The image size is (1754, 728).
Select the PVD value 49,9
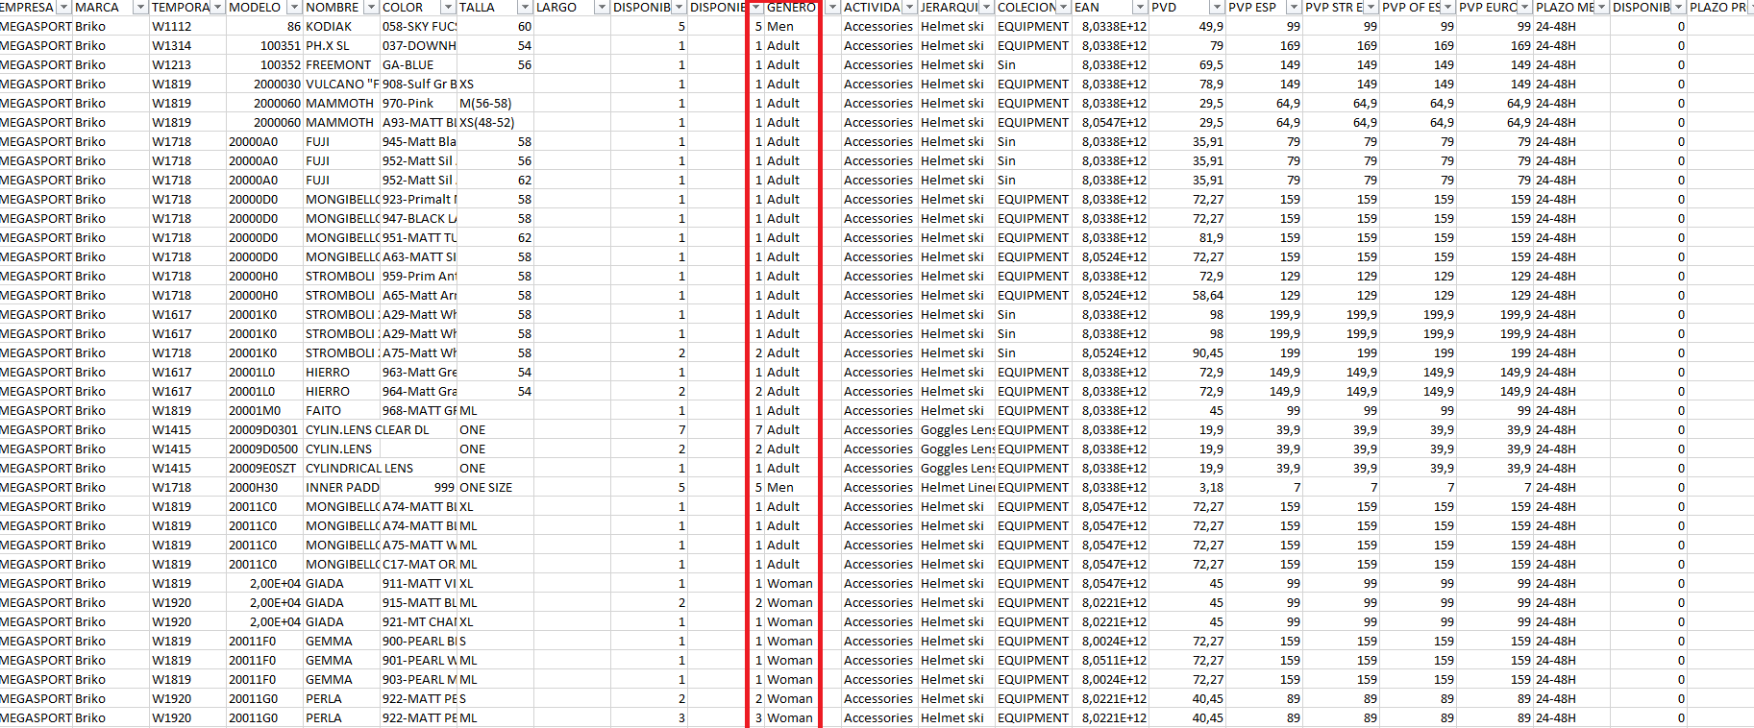click(1187, 27)
